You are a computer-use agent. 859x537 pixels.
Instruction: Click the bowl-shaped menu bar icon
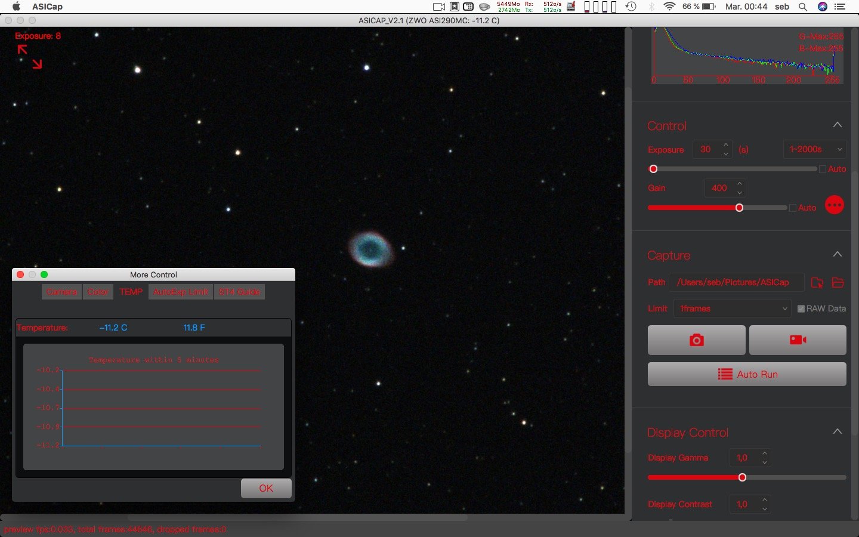485,7
